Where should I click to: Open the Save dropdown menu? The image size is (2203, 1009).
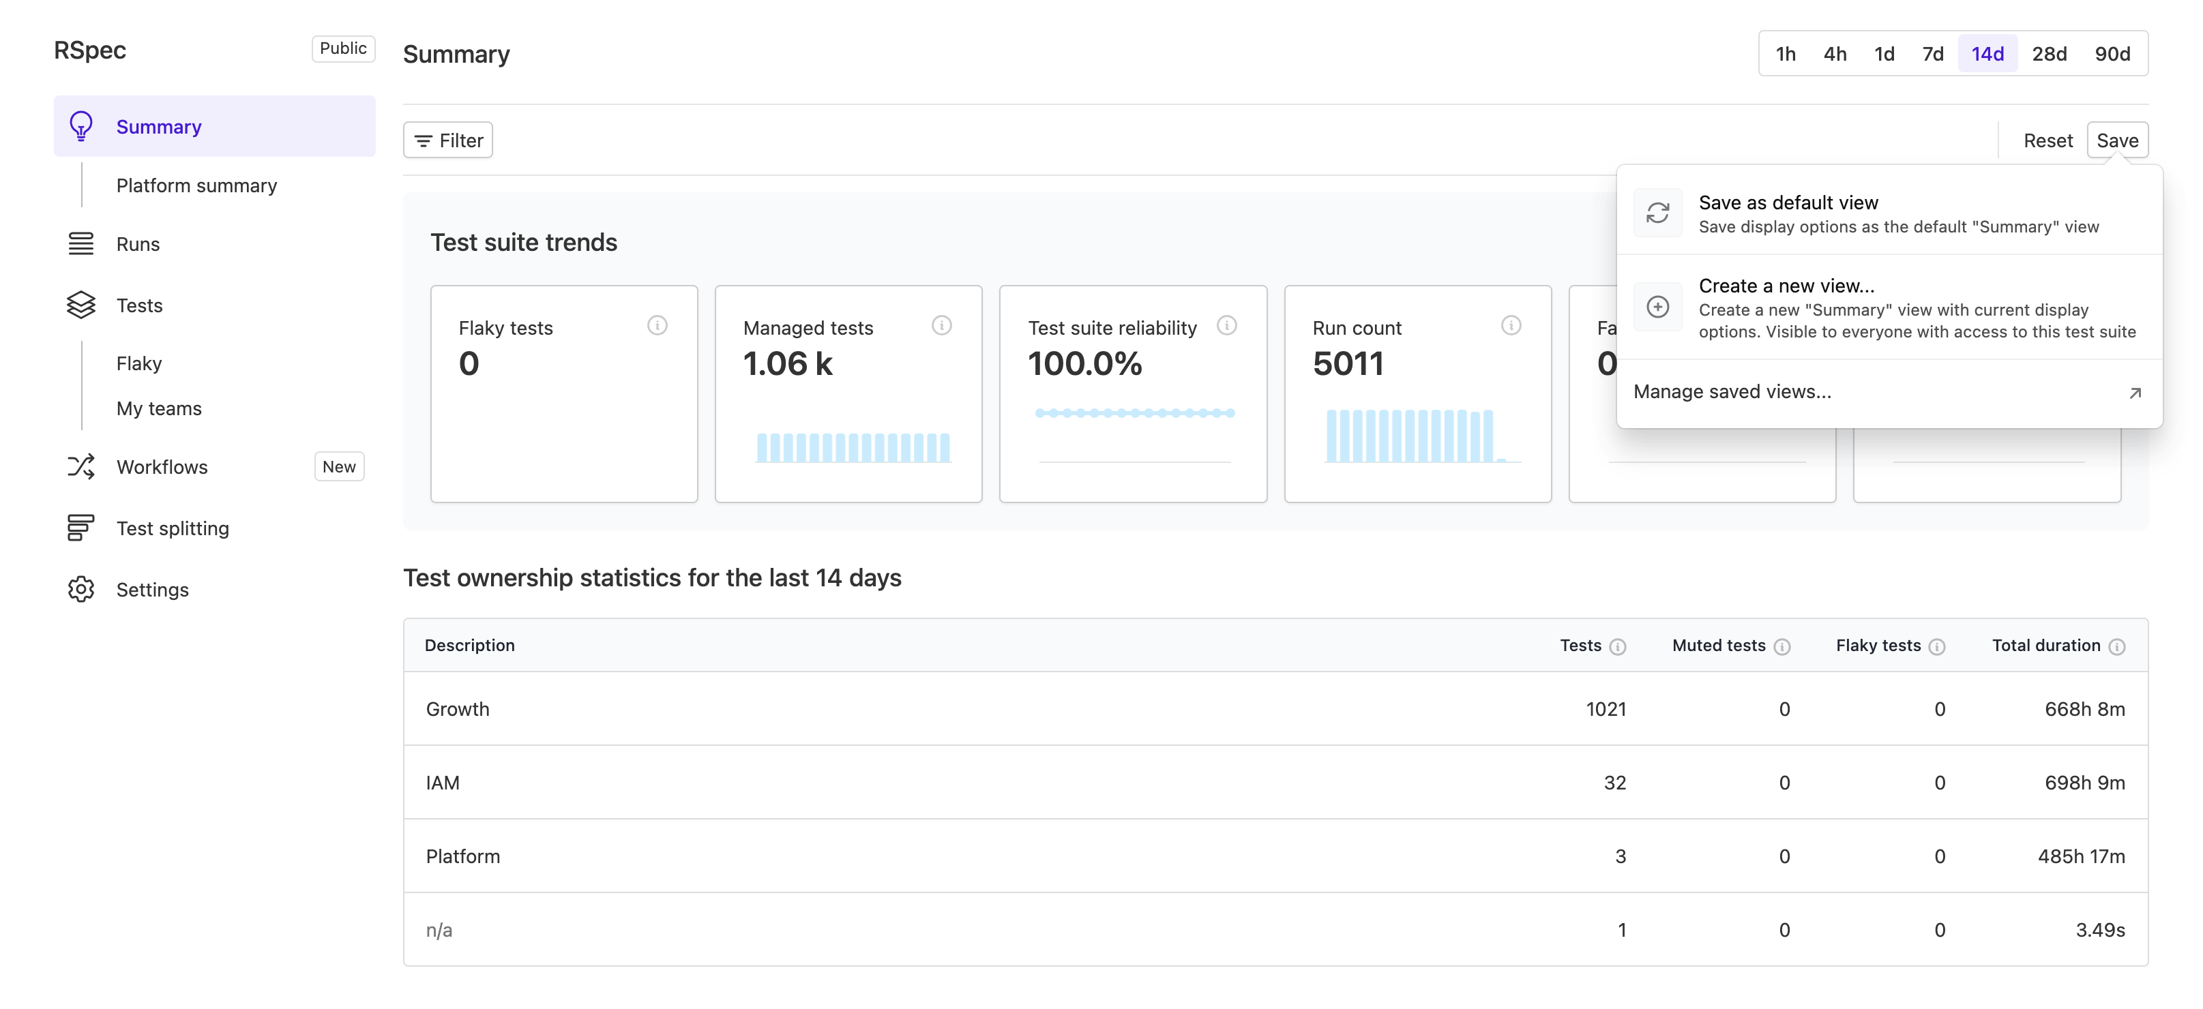pyautogui.click(x=2118, y=139)
